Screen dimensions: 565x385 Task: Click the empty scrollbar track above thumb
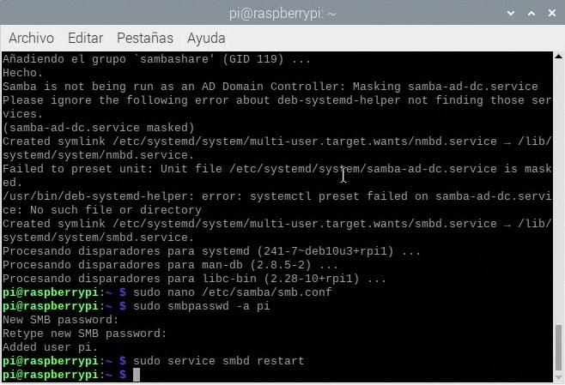click(x=558, y=192)
